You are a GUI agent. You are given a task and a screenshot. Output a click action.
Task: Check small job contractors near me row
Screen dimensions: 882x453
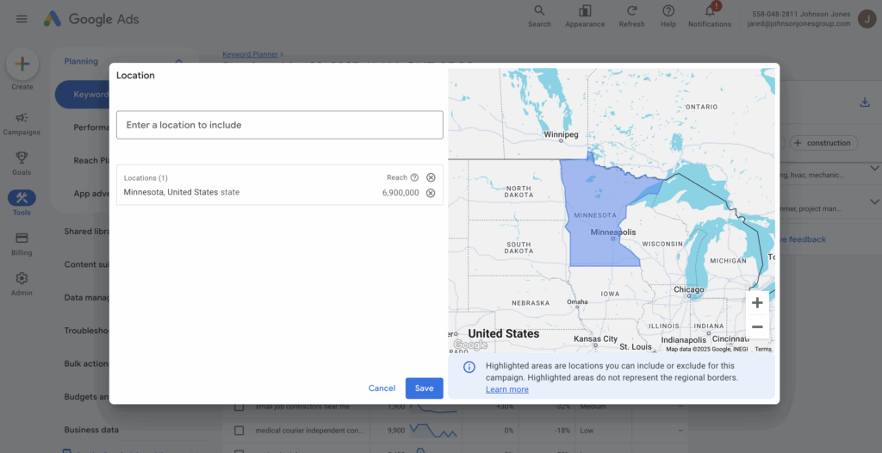(x=239, y=406)
